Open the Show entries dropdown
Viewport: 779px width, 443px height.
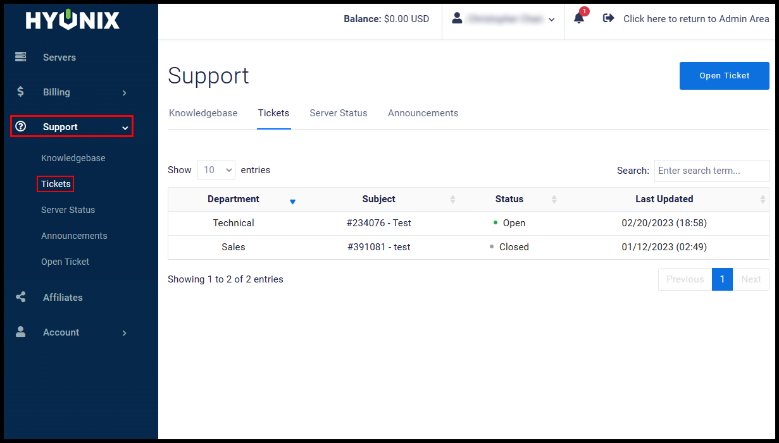[x=216, y=170]
